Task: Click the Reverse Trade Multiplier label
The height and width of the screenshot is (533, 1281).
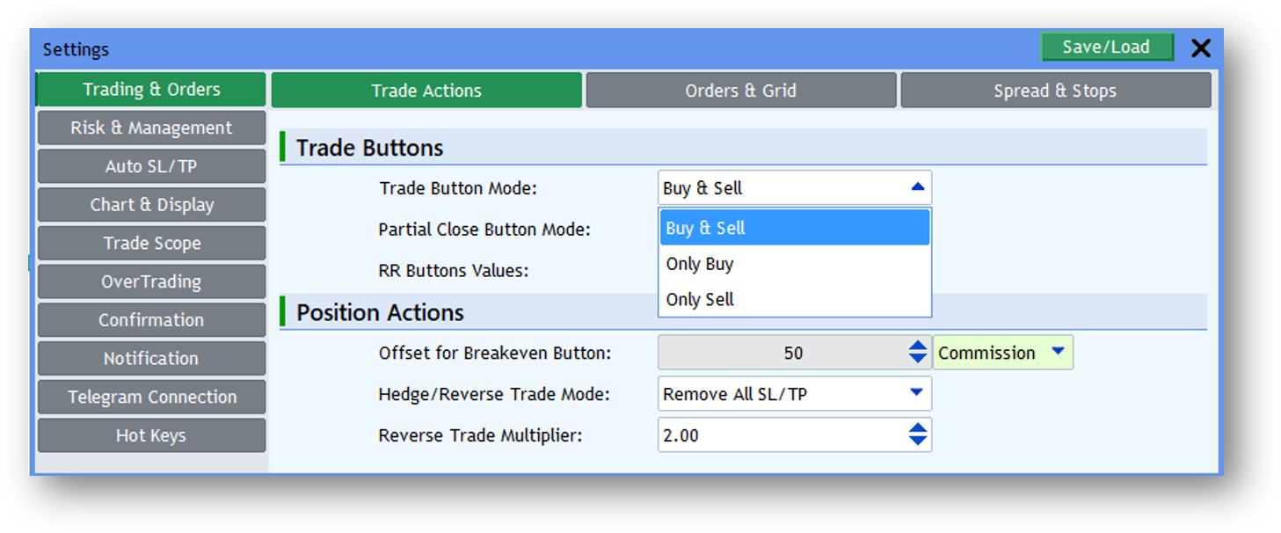Action: tap(481, 435)
